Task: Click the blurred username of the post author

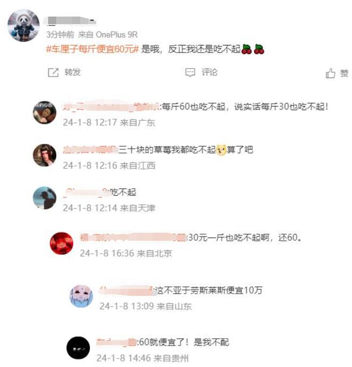Action: click(71, 20)
